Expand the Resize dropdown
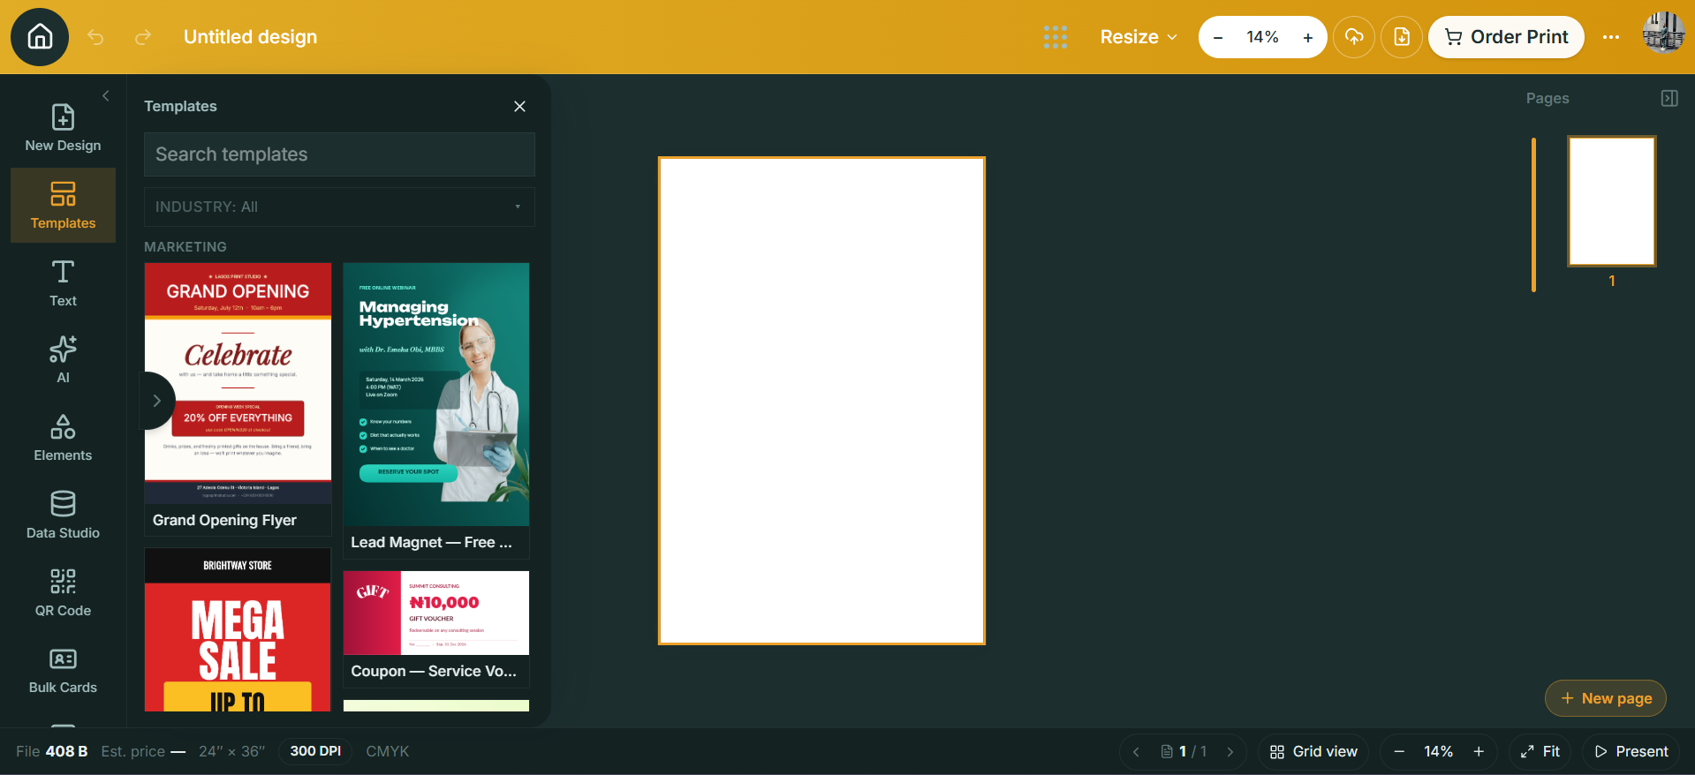The width and height of the screenshot is (1695, 775). 1139,37
